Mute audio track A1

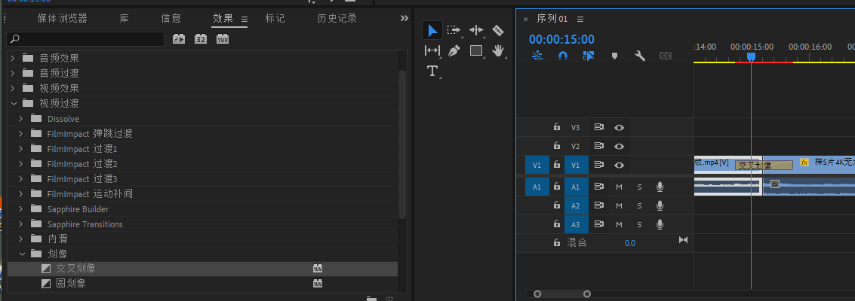619,186
